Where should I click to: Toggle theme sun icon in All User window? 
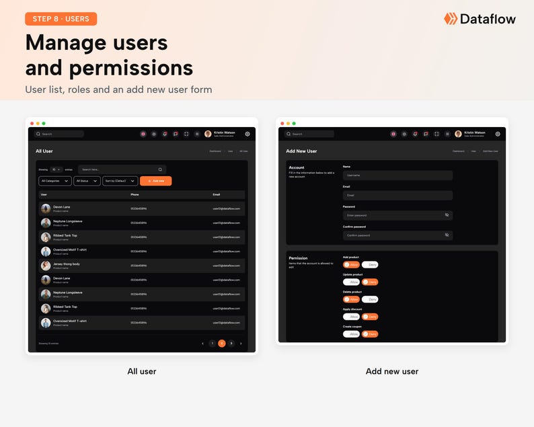tap(154, 134)
